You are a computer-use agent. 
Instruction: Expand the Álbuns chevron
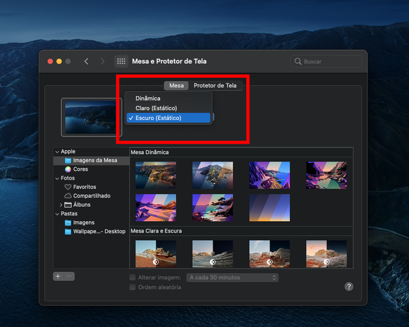click(61, 205)
